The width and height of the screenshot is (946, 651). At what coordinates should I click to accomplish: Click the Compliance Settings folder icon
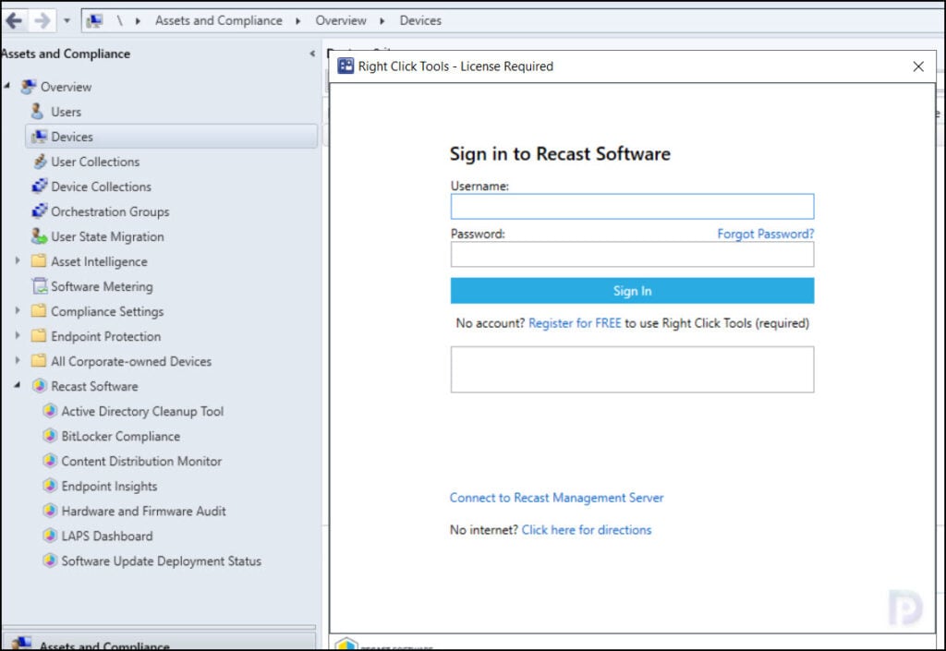click(x=39, y=311)
